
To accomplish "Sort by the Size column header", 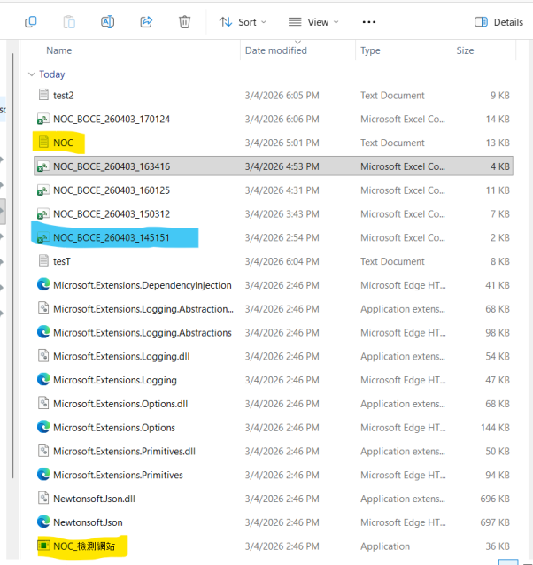I will (x=465, y=50).
